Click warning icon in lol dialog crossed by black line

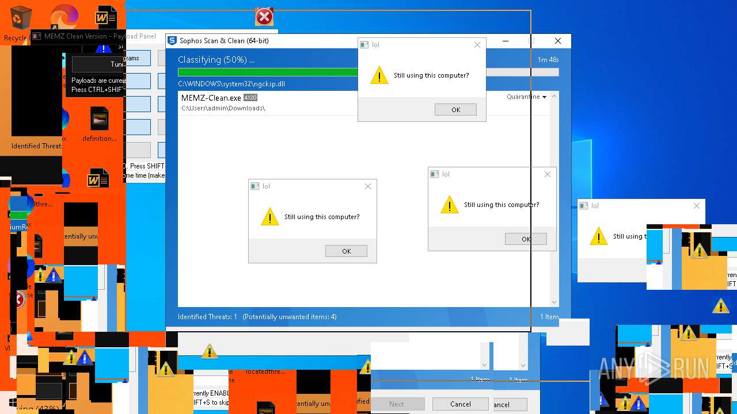(450, 205)
